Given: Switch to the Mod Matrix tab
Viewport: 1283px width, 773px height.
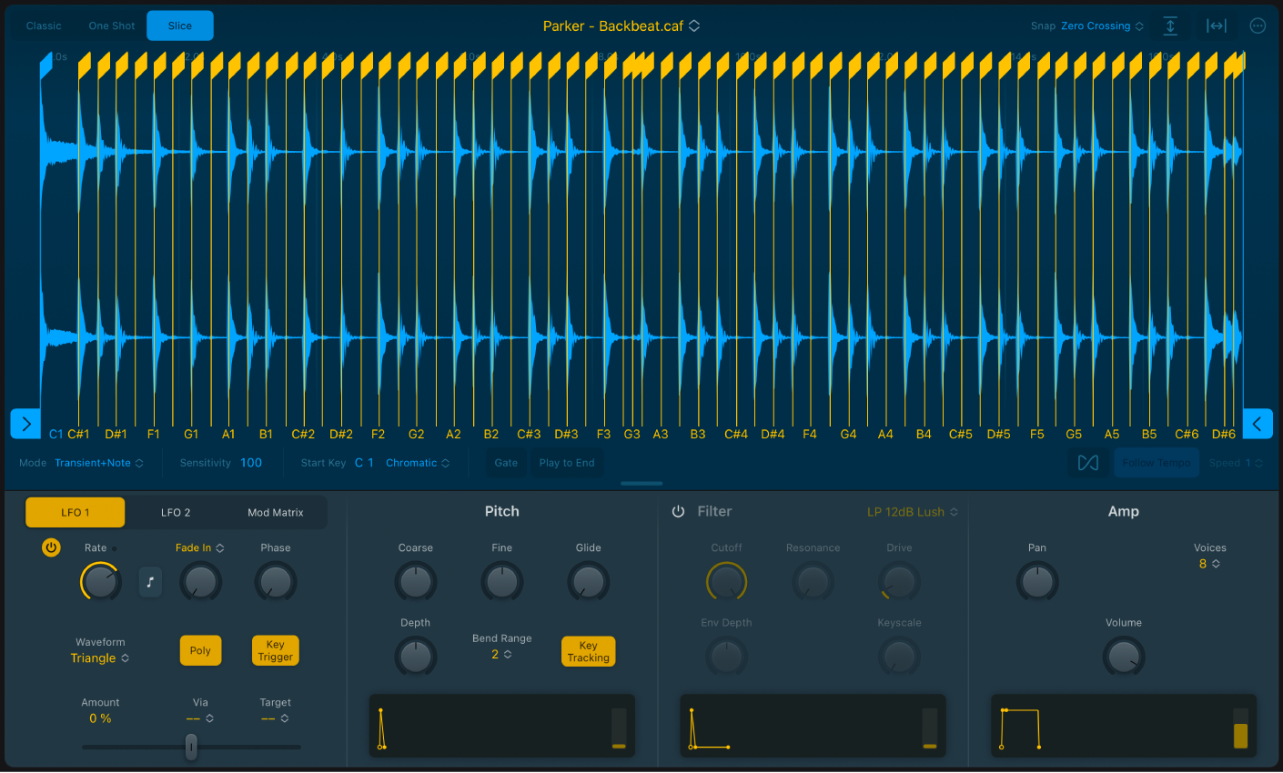Looking at the screenshot, I should [275, 513].
